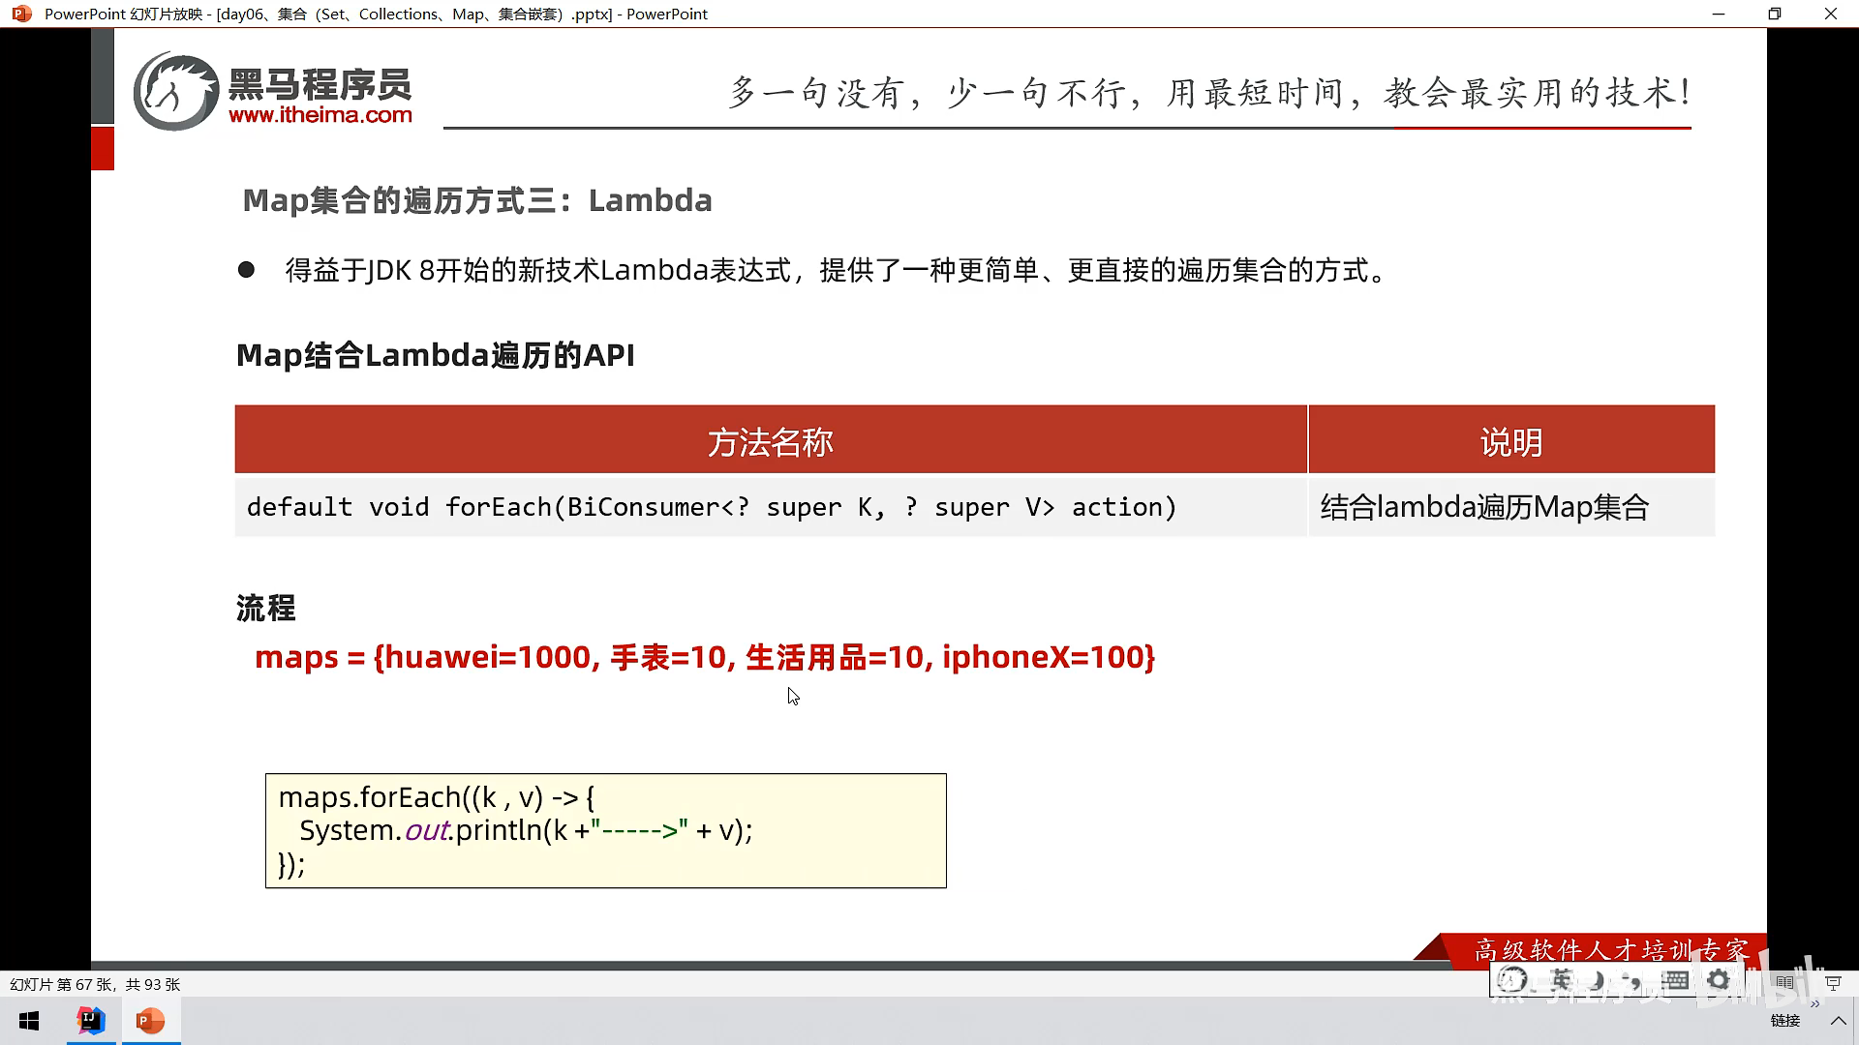1859x1045 pixels.
Task: Click the www.itheima.com link
Action: (x=320, y=115)
